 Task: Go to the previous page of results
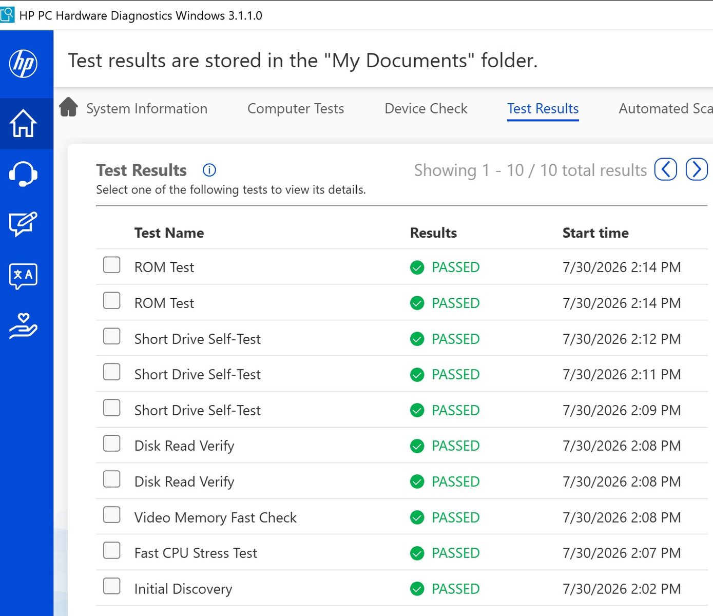[666, 169]
